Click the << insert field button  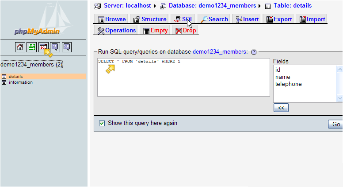(x=281, y=108)
